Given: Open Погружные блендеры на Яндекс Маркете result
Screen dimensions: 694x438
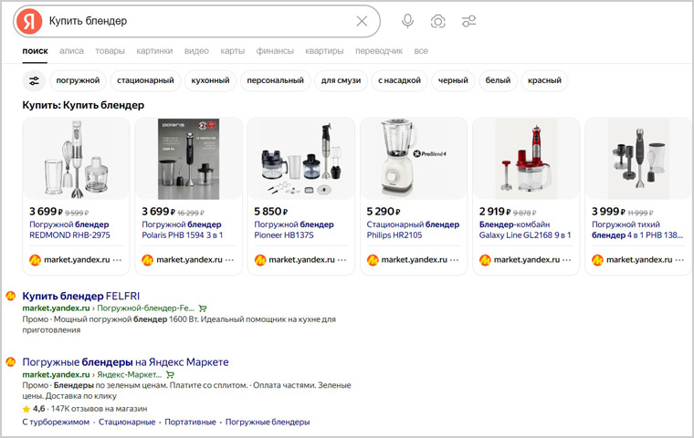Looking at the screenshot, I should (x=126, y=362).
